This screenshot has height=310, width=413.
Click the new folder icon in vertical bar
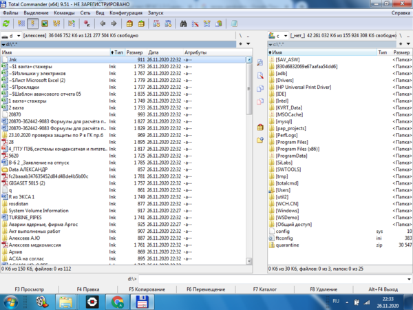click(x=260, y=140)
